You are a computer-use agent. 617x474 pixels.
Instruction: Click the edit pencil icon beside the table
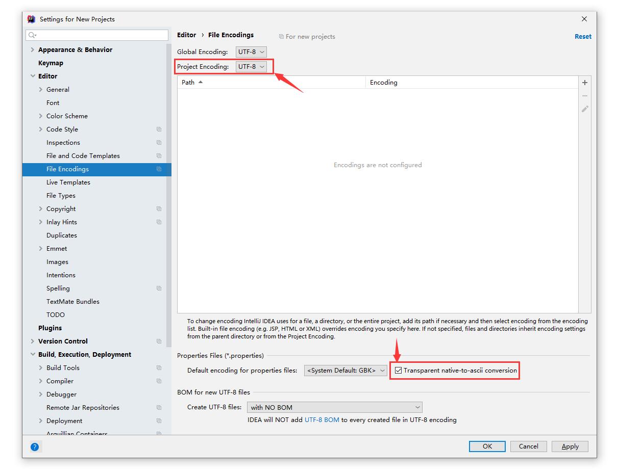[x=585, y=109]
